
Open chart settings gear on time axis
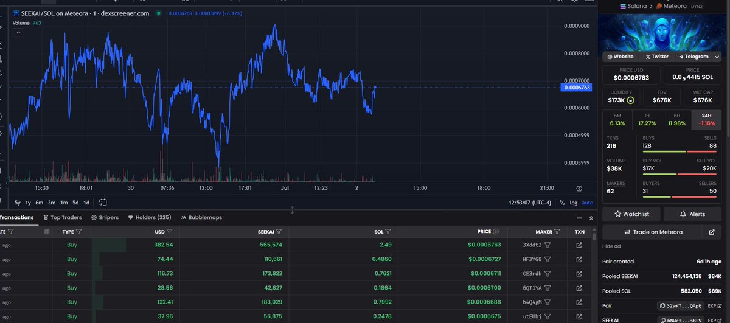coord(579,189)
